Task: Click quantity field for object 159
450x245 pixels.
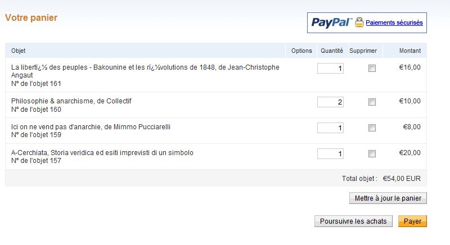Action: click(330, 128)
